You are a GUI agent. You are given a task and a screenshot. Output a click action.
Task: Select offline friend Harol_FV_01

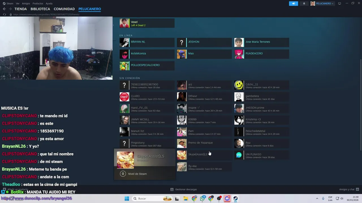tap(147, 109)
